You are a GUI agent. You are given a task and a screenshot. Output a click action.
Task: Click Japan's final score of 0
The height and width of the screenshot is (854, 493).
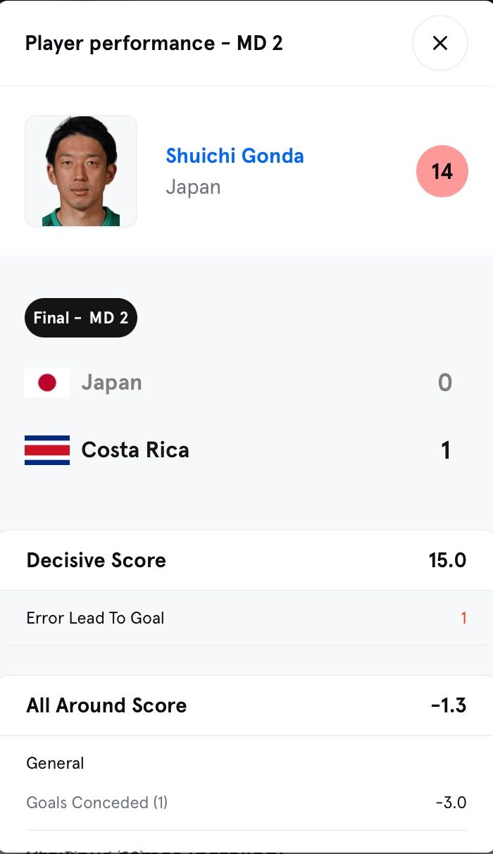pyautogui.click(x=444, y=383)
